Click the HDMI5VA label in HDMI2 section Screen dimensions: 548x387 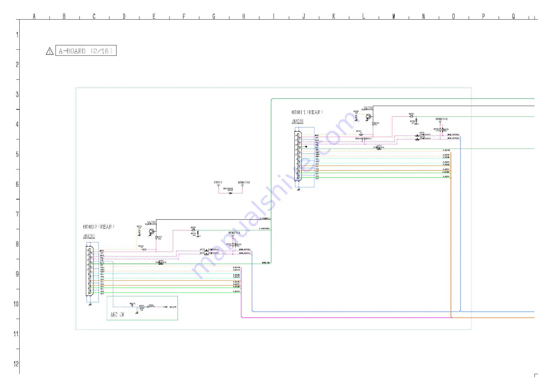tap(234, 233)
